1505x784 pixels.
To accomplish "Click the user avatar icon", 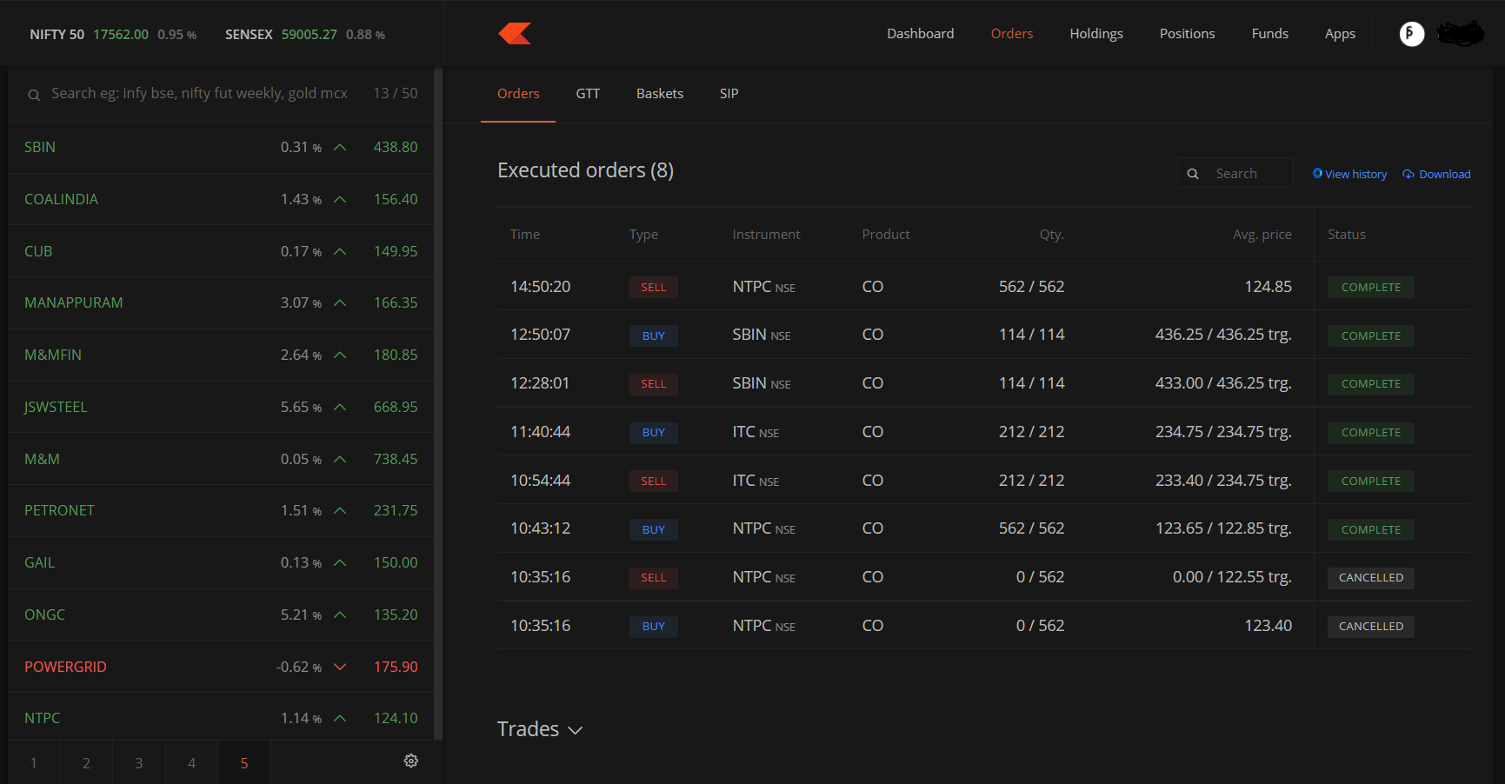I will 1412,34.
